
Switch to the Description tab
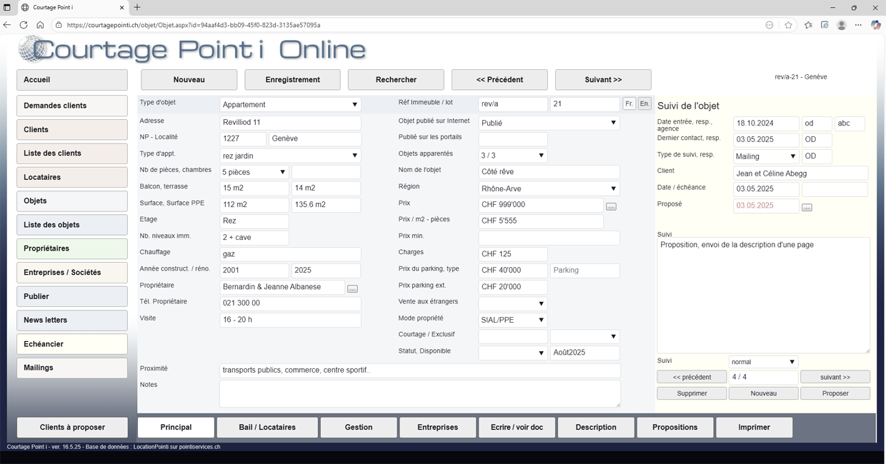click(595, 428)
